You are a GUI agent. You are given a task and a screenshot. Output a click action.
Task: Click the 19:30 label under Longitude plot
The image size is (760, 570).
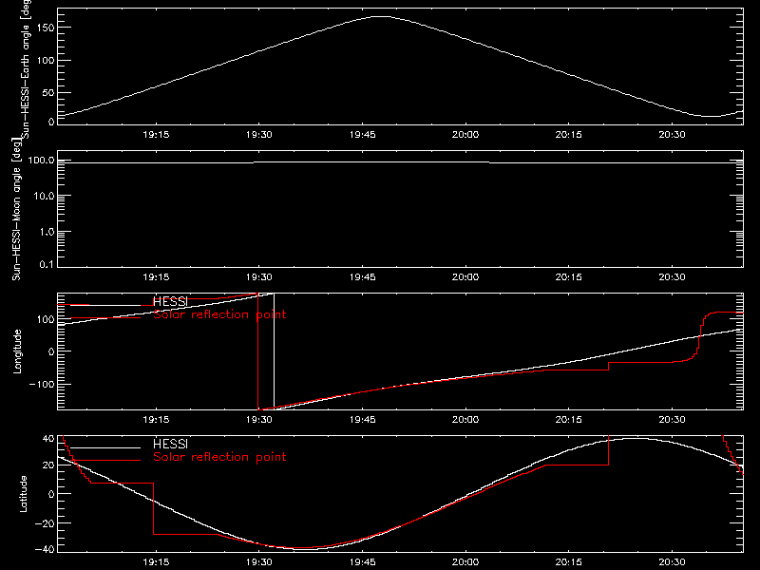259,419
